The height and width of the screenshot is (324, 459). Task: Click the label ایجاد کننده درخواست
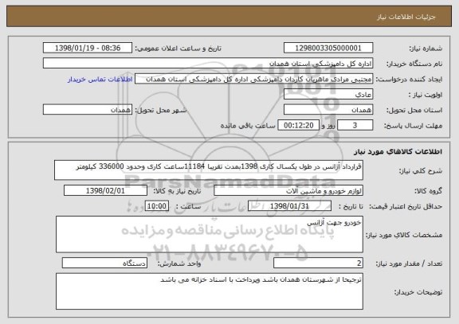click(409, 80)
